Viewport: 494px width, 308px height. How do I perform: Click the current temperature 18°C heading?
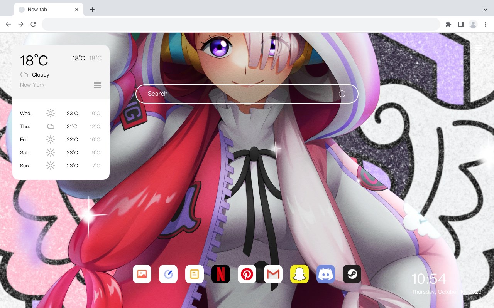[34, 60]
